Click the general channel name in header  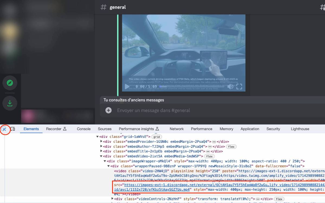tap(118, 7)
